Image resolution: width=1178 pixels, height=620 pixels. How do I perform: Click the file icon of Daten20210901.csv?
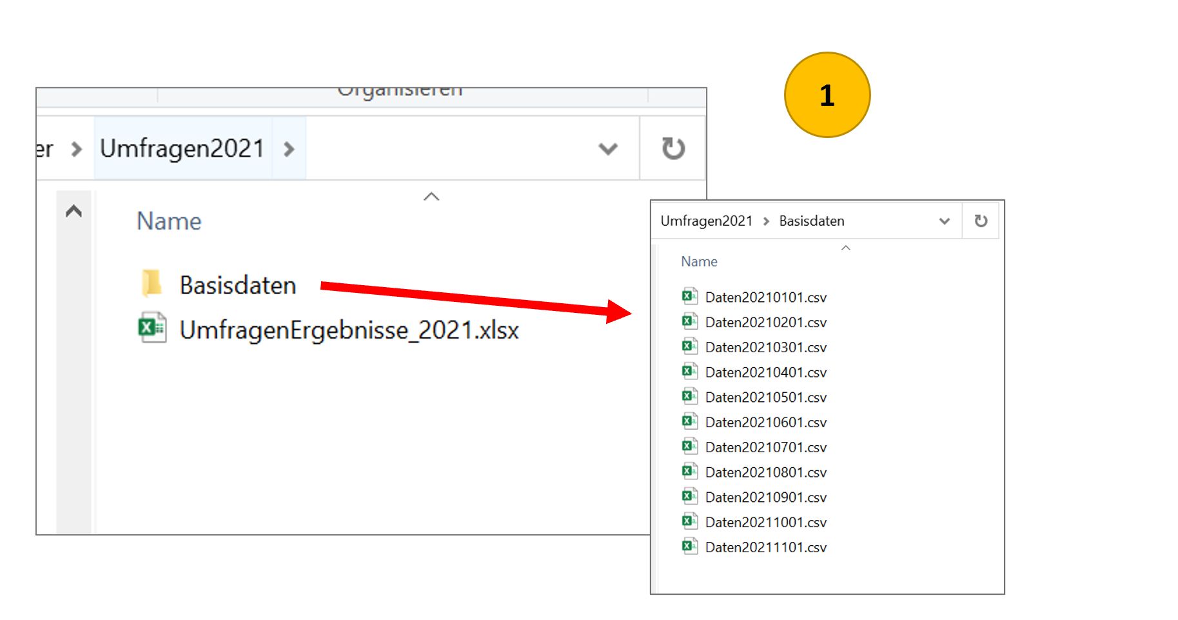(x=690, y=496)
